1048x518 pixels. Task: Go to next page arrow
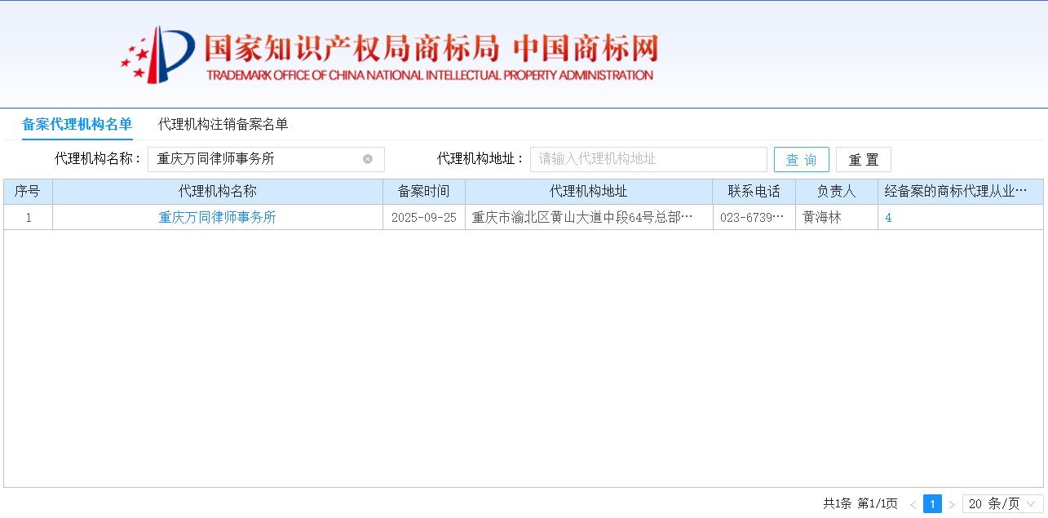(x=951, y=505)
